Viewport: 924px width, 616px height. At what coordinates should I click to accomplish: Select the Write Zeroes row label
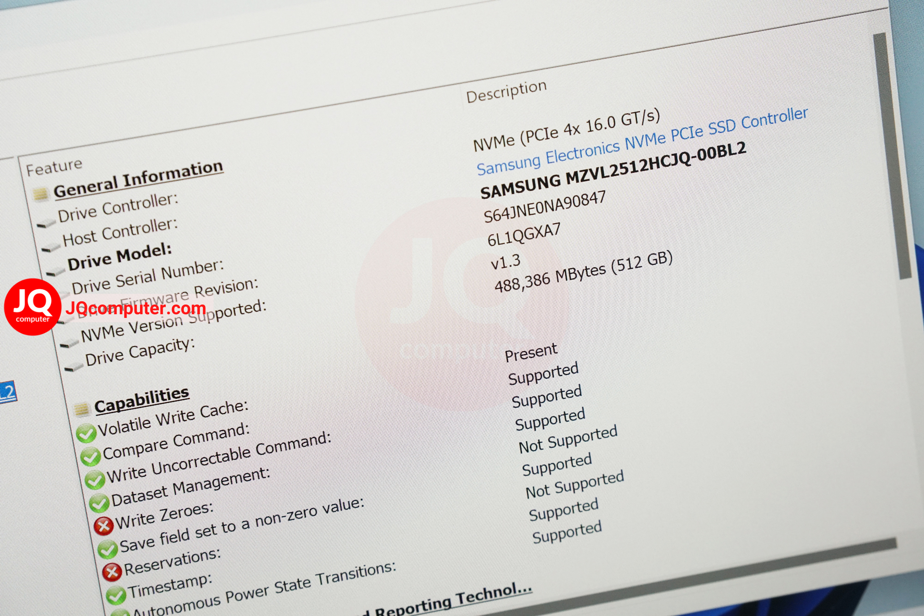(164, 516)
